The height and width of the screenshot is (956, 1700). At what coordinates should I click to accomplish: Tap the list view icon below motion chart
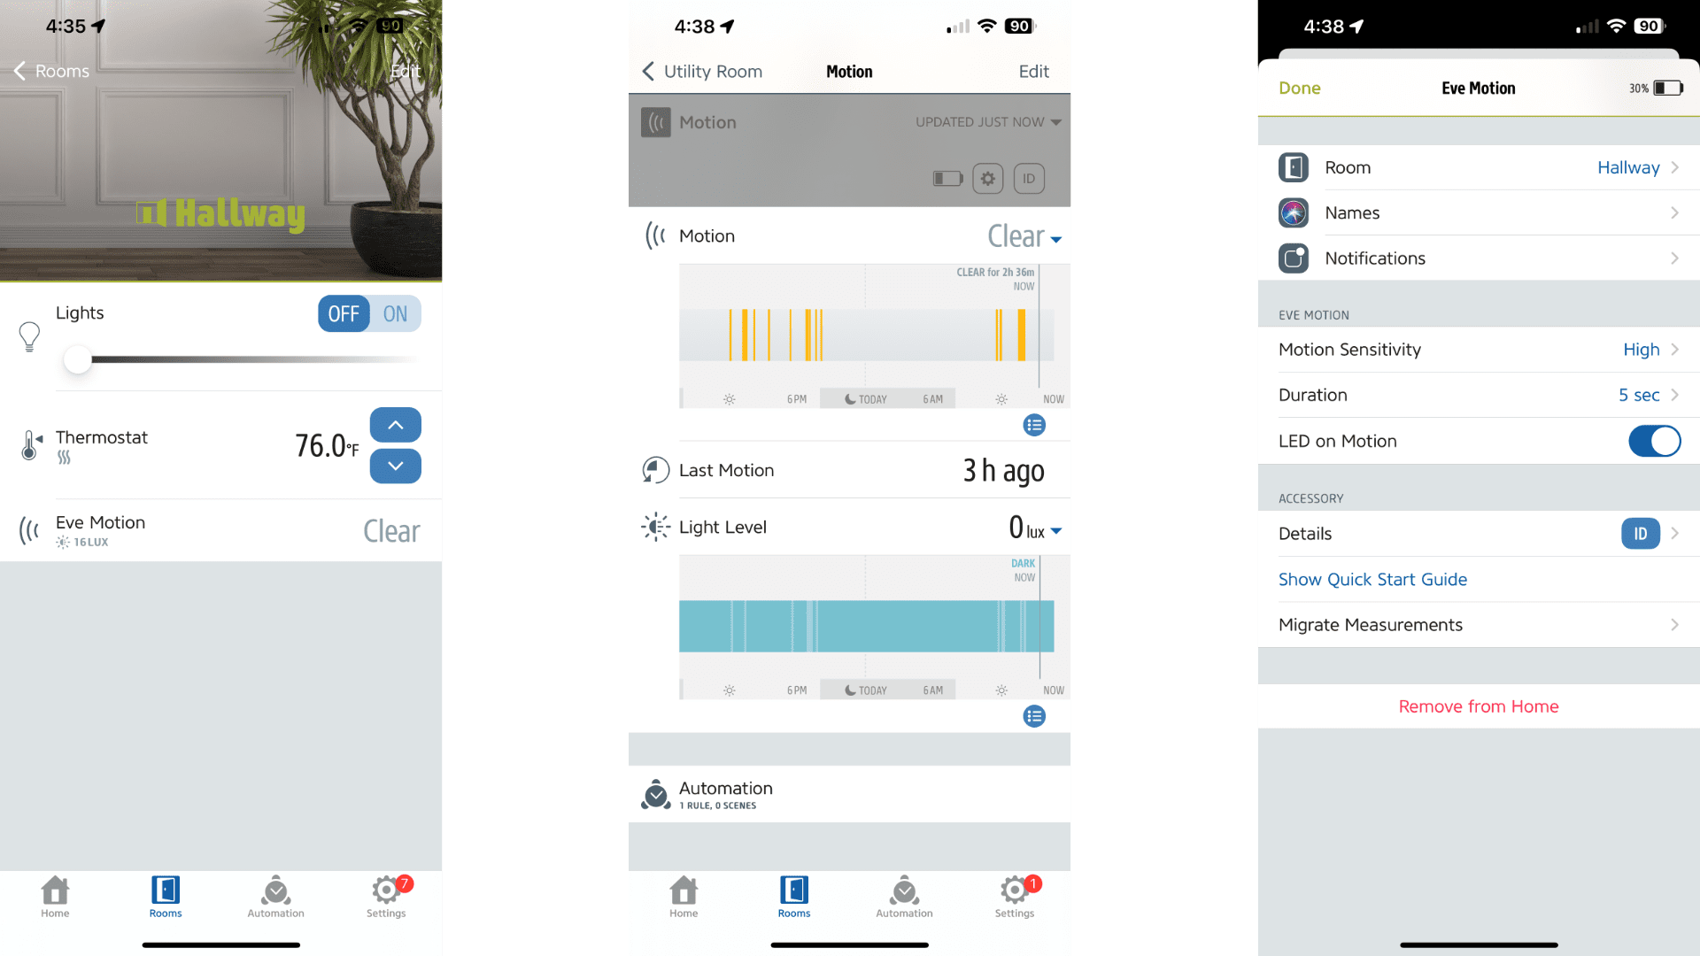pos(1032,424)
